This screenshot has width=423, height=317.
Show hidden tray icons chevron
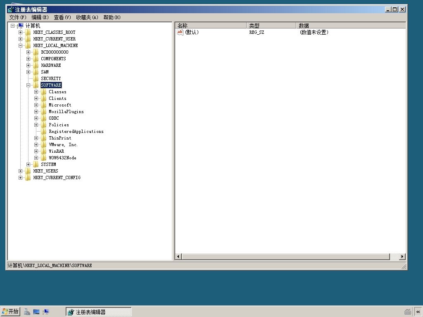[418, 312]
